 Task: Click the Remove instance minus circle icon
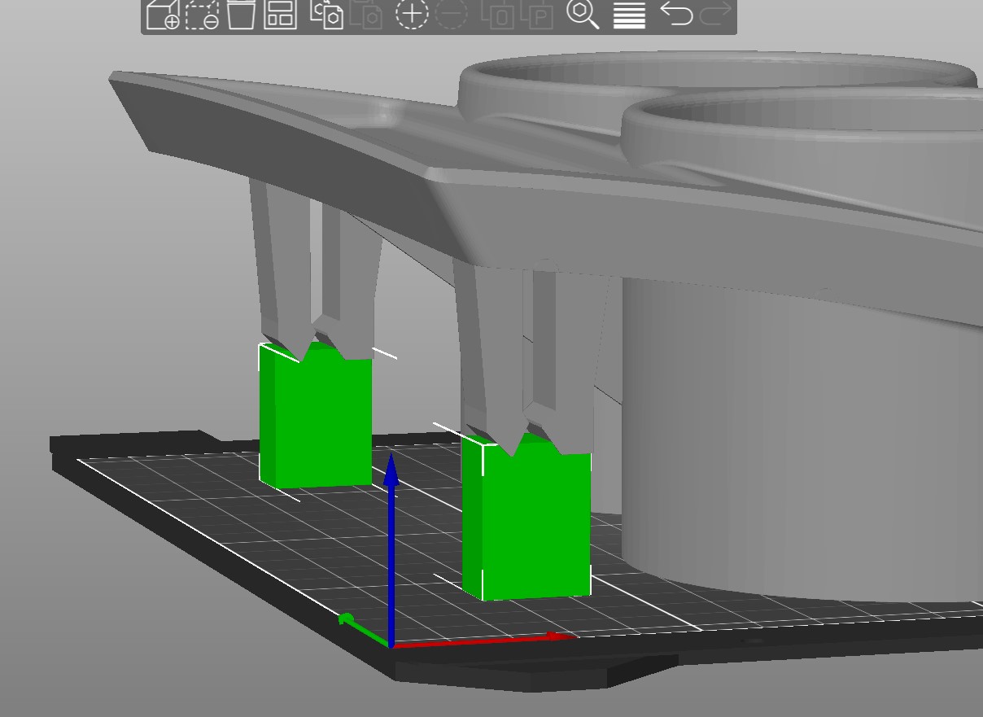pos(452,14)
